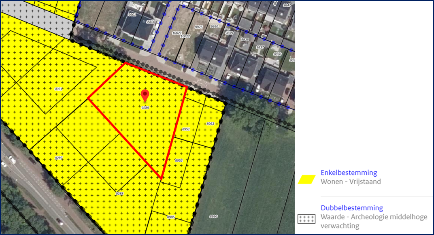This screenshot has width=434, height=235.
Task: Click the red location pin marker
Action: pos(145,96)
